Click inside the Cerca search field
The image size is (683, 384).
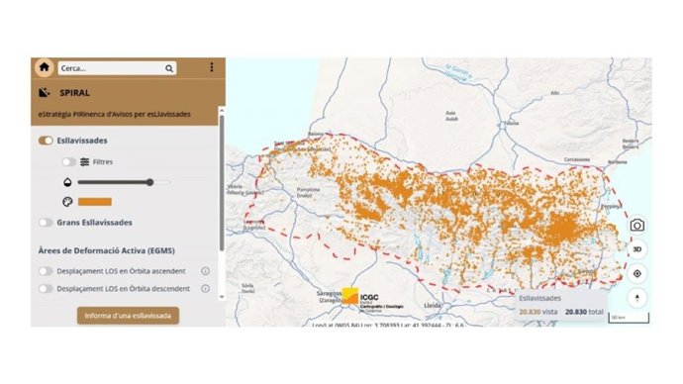(112, 68)
